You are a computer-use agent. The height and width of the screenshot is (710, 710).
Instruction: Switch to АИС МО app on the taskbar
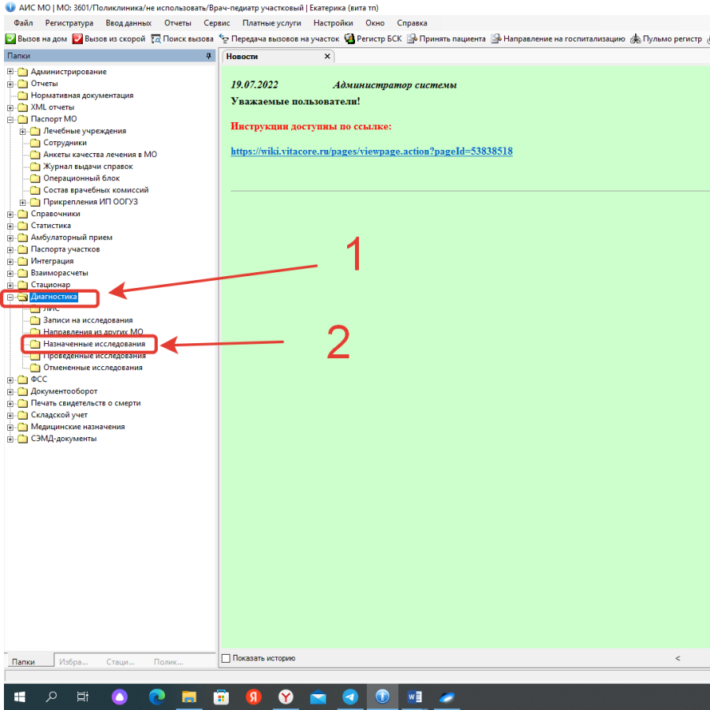click(382, 697)
